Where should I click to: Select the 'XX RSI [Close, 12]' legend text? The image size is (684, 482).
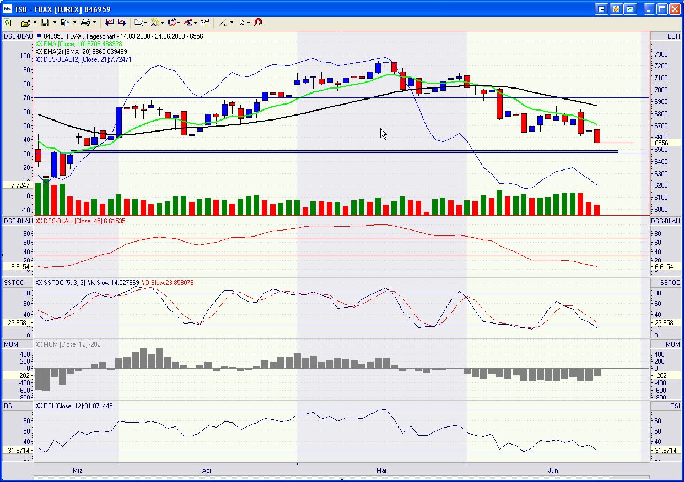pos(74,406)
